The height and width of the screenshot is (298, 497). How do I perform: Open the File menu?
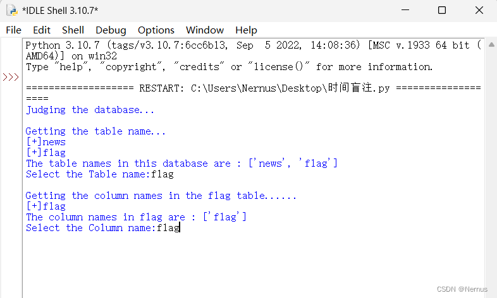pyautogui.click(x=14, y=30)
